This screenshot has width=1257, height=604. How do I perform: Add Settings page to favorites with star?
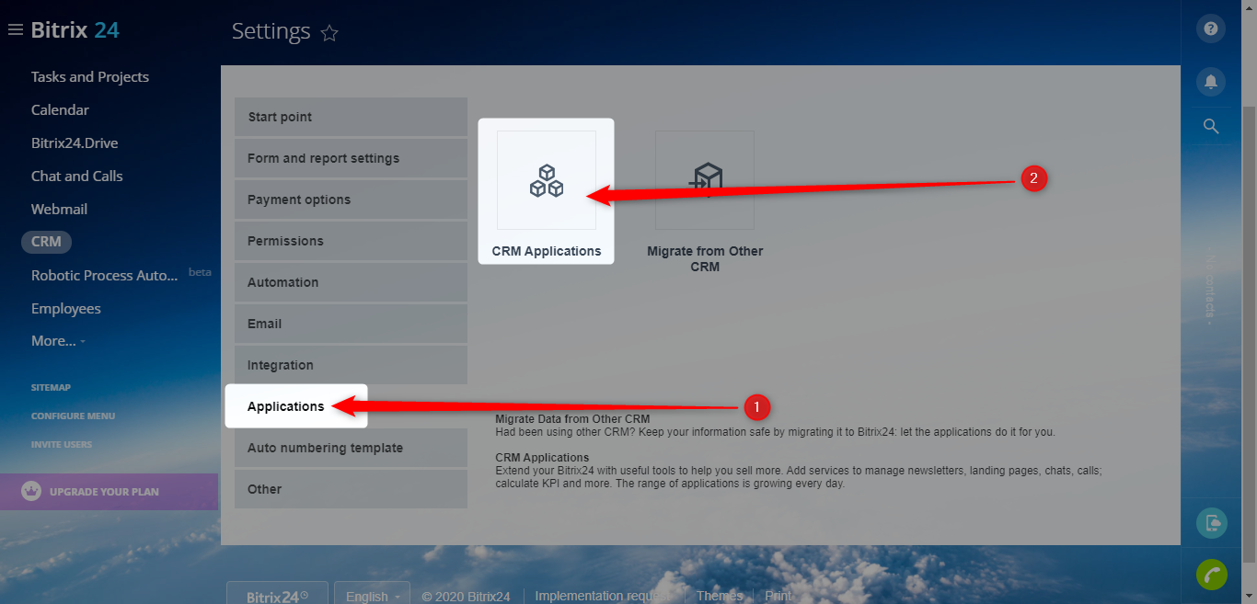tap(329, 34)
